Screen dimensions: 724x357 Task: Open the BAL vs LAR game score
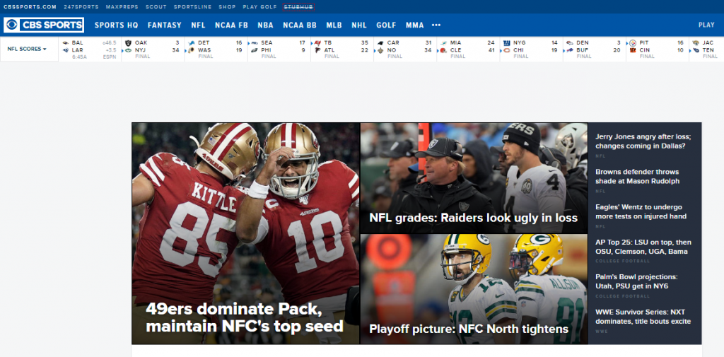click(x=89, y=49)
